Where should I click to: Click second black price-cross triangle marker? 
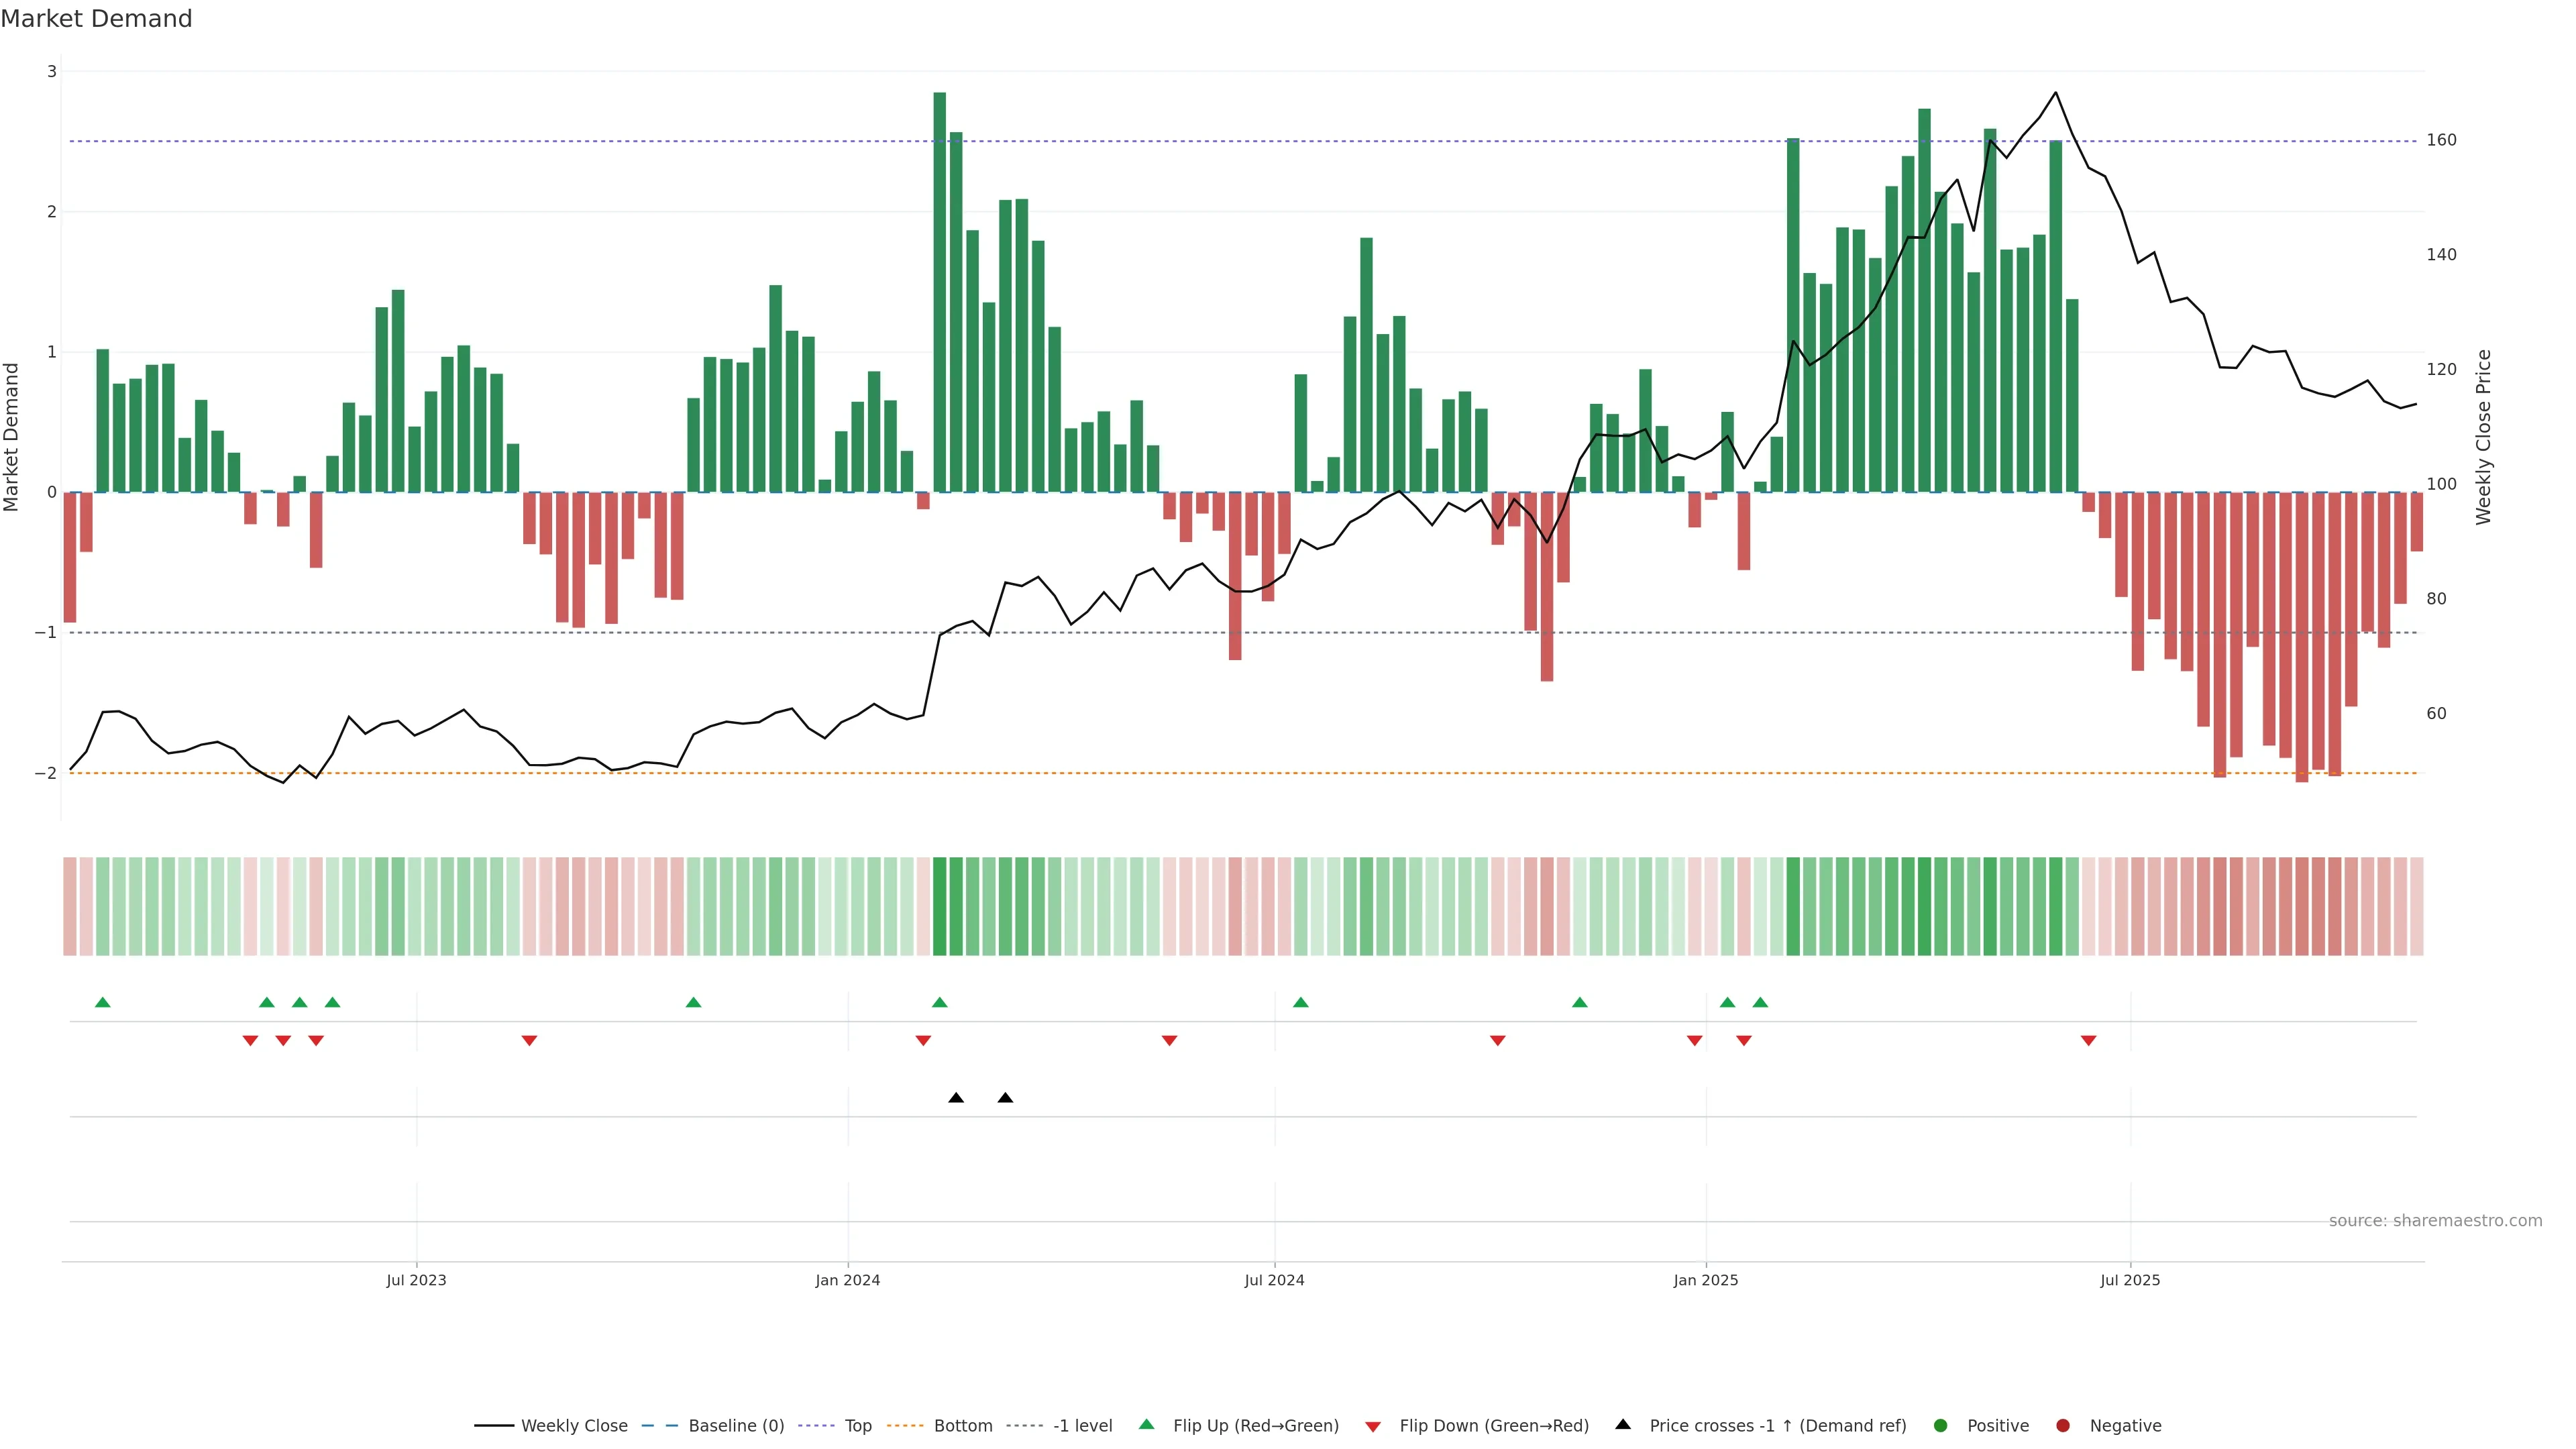tap(1005, 1098)
